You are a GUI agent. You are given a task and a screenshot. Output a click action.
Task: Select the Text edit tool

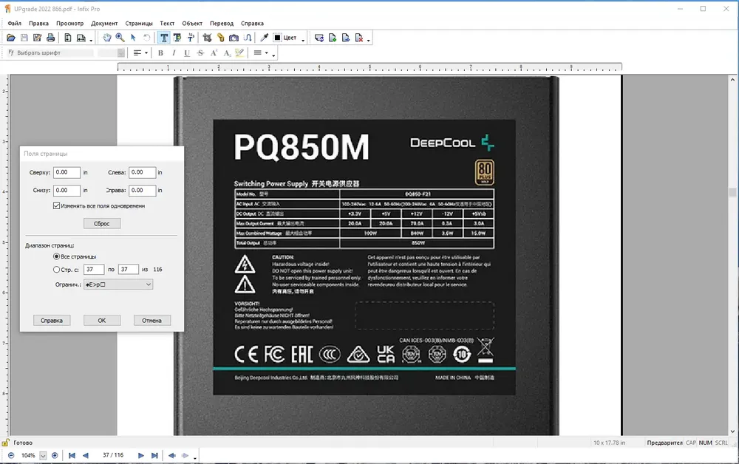[163, 38]
